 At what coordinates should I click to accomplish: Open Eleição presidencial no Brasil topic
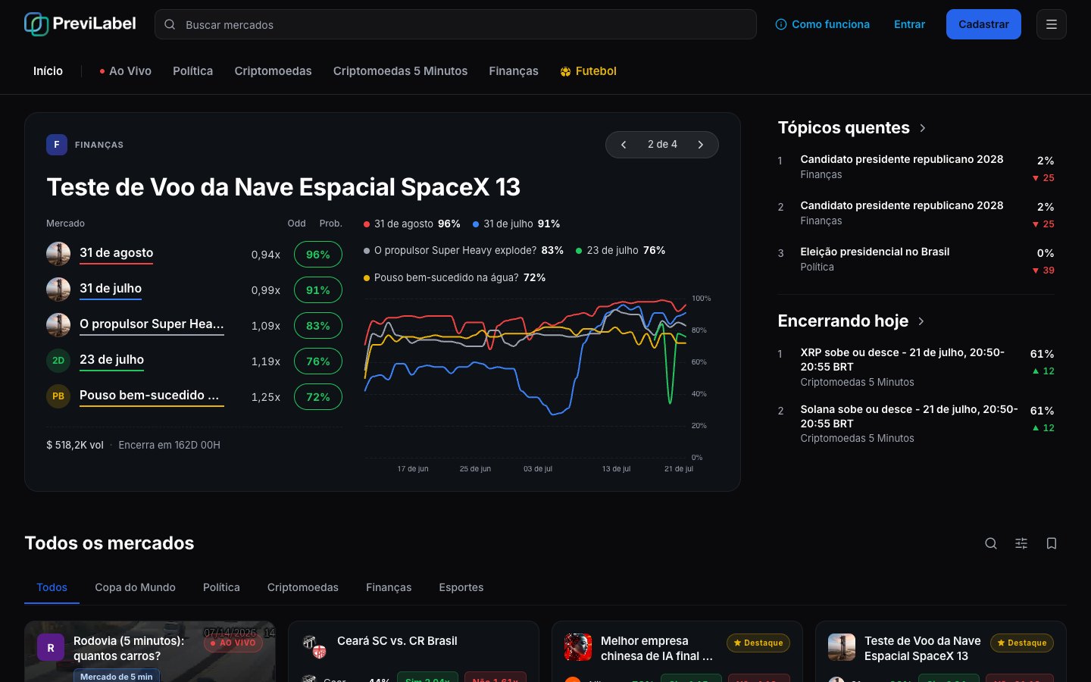point(874,252)
